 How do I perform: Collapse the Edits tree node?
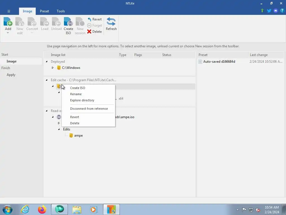coord(59,129)
